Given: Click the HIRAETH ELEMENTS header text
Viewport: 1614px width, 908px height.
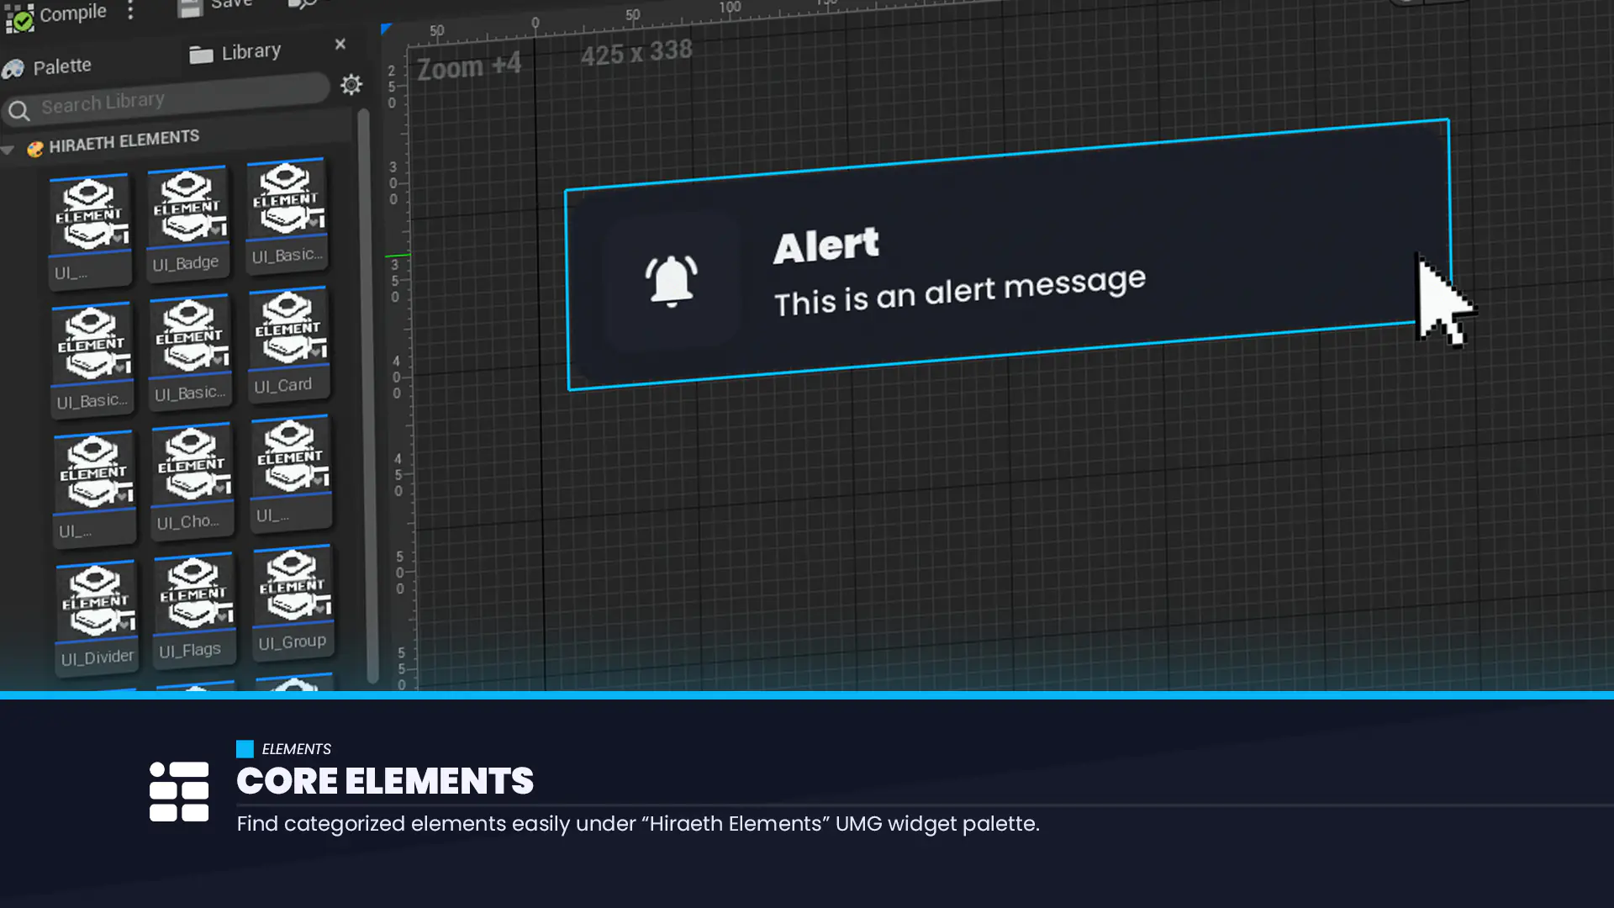Looking at the screenshot, I should (x=124, y=141).
